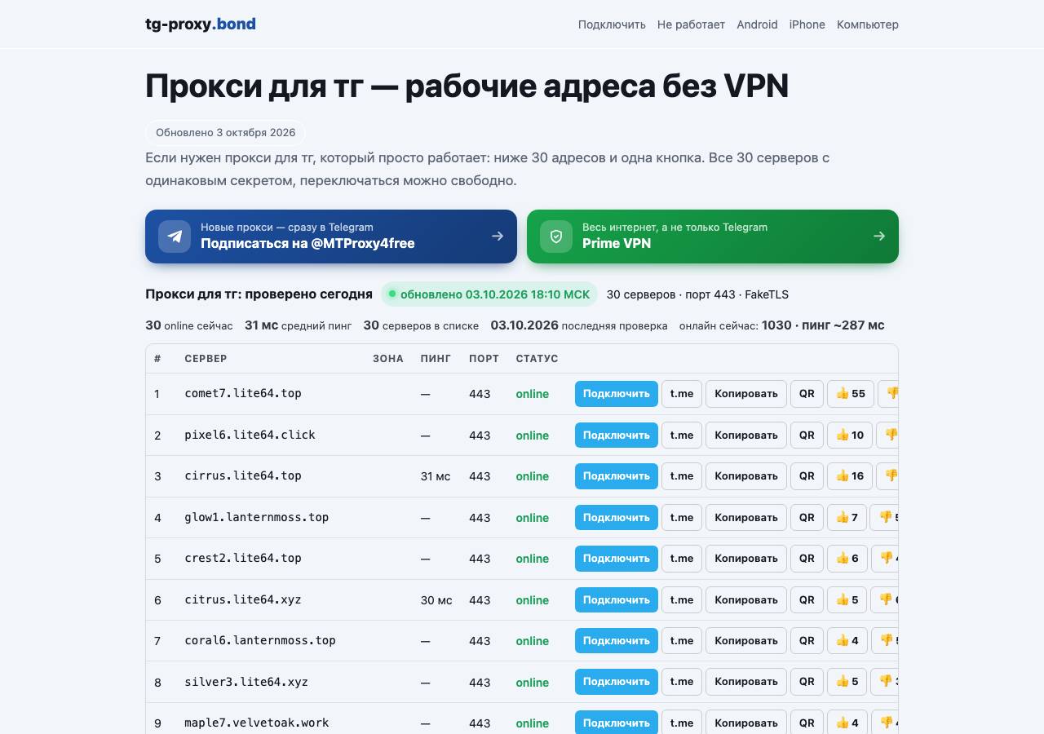The width and height of the screenshot is (1044, 734).
Task: Like the citrus.lite64.xyz proxy
Action: coord(847,600)
